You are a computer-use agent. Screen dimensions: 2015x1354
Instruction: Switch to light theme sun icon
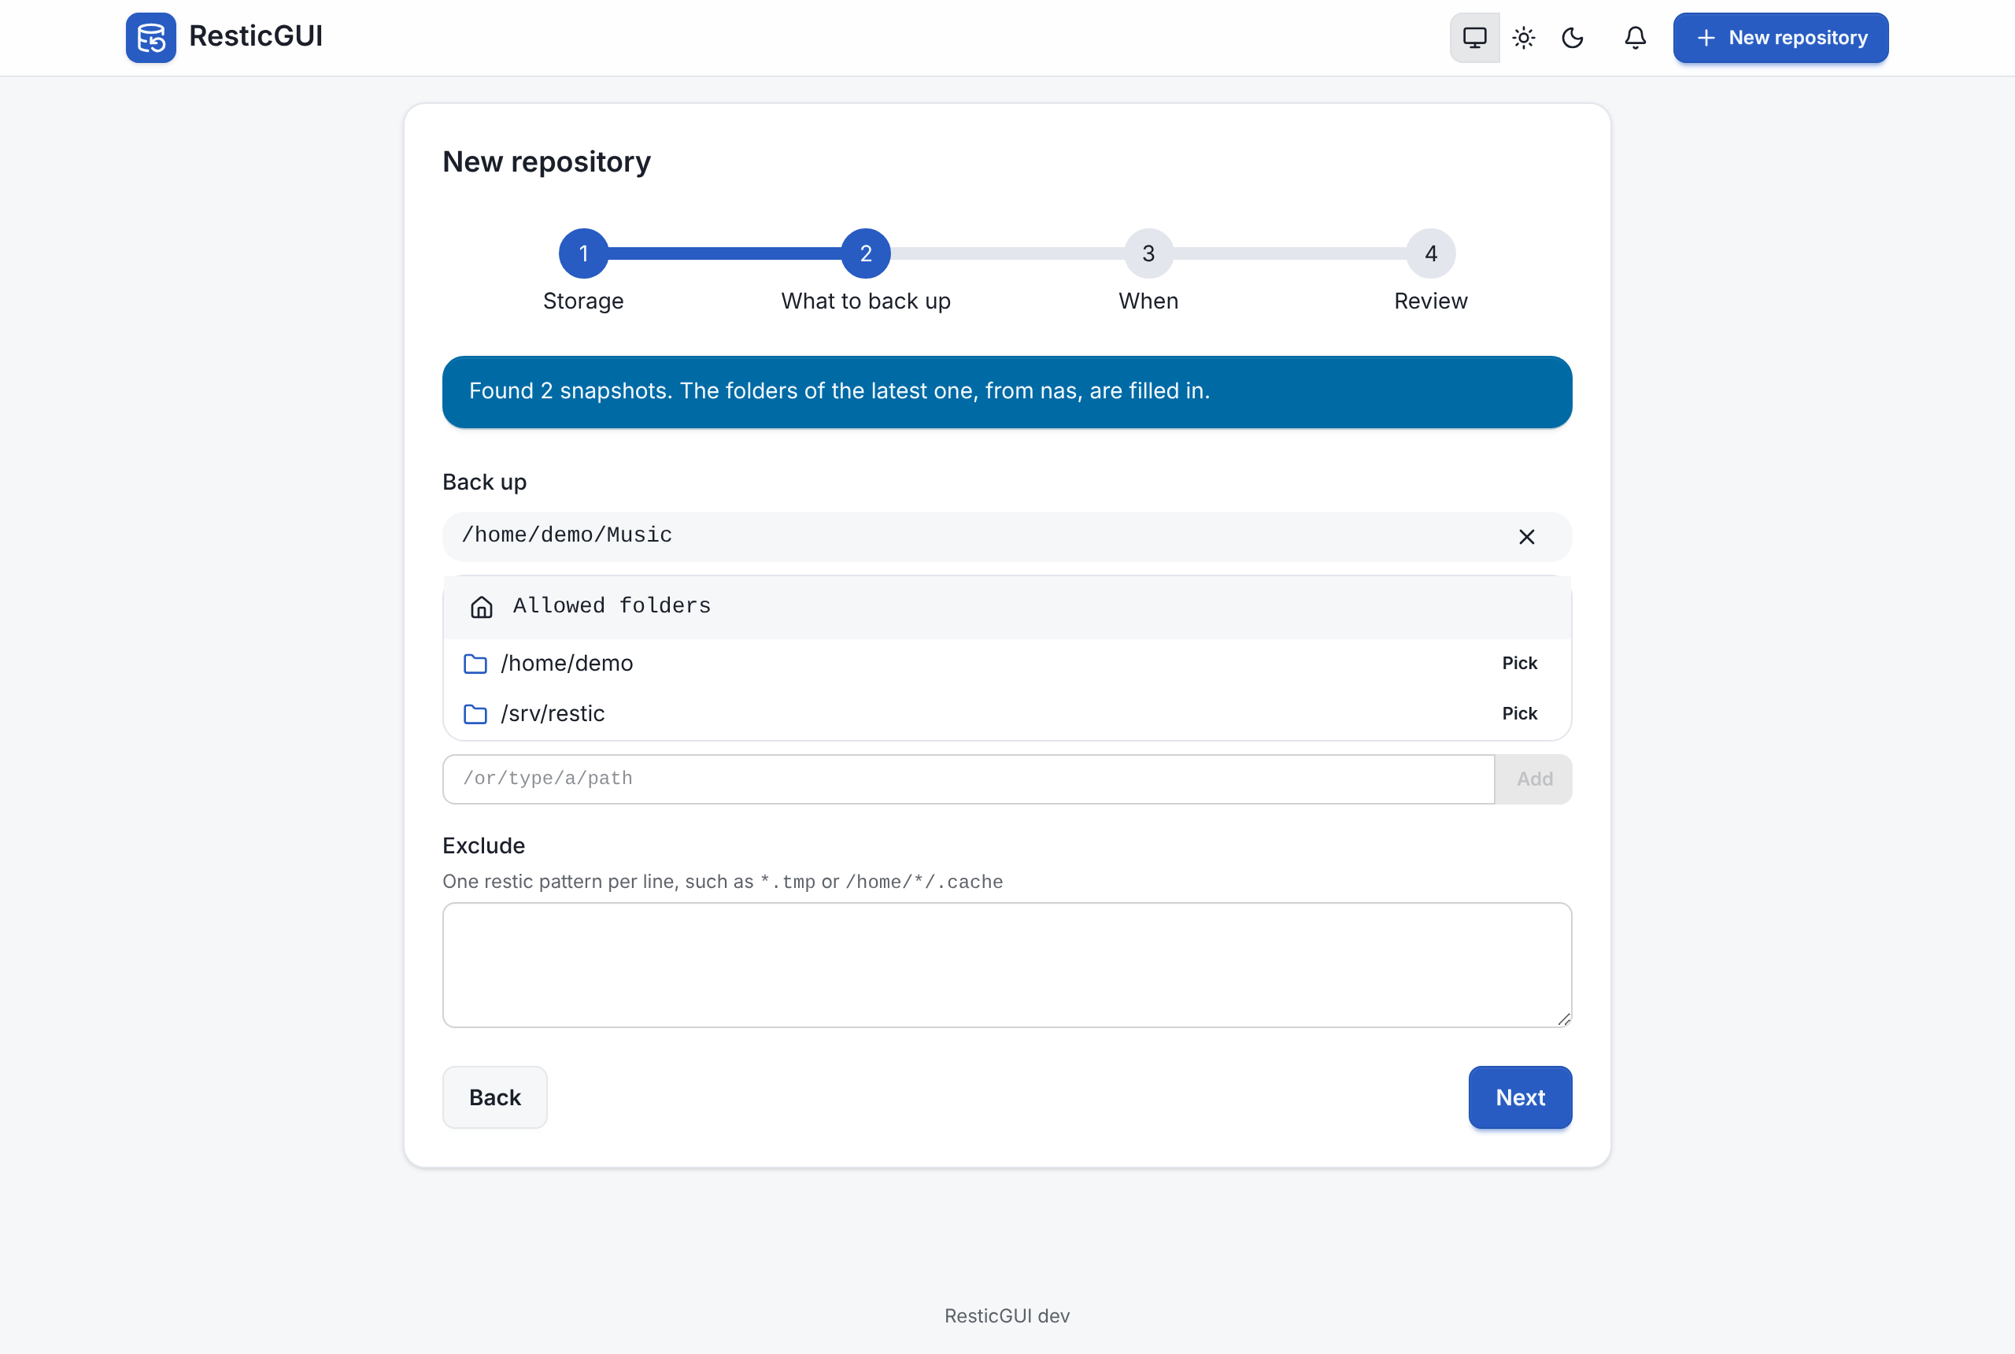1524,37
